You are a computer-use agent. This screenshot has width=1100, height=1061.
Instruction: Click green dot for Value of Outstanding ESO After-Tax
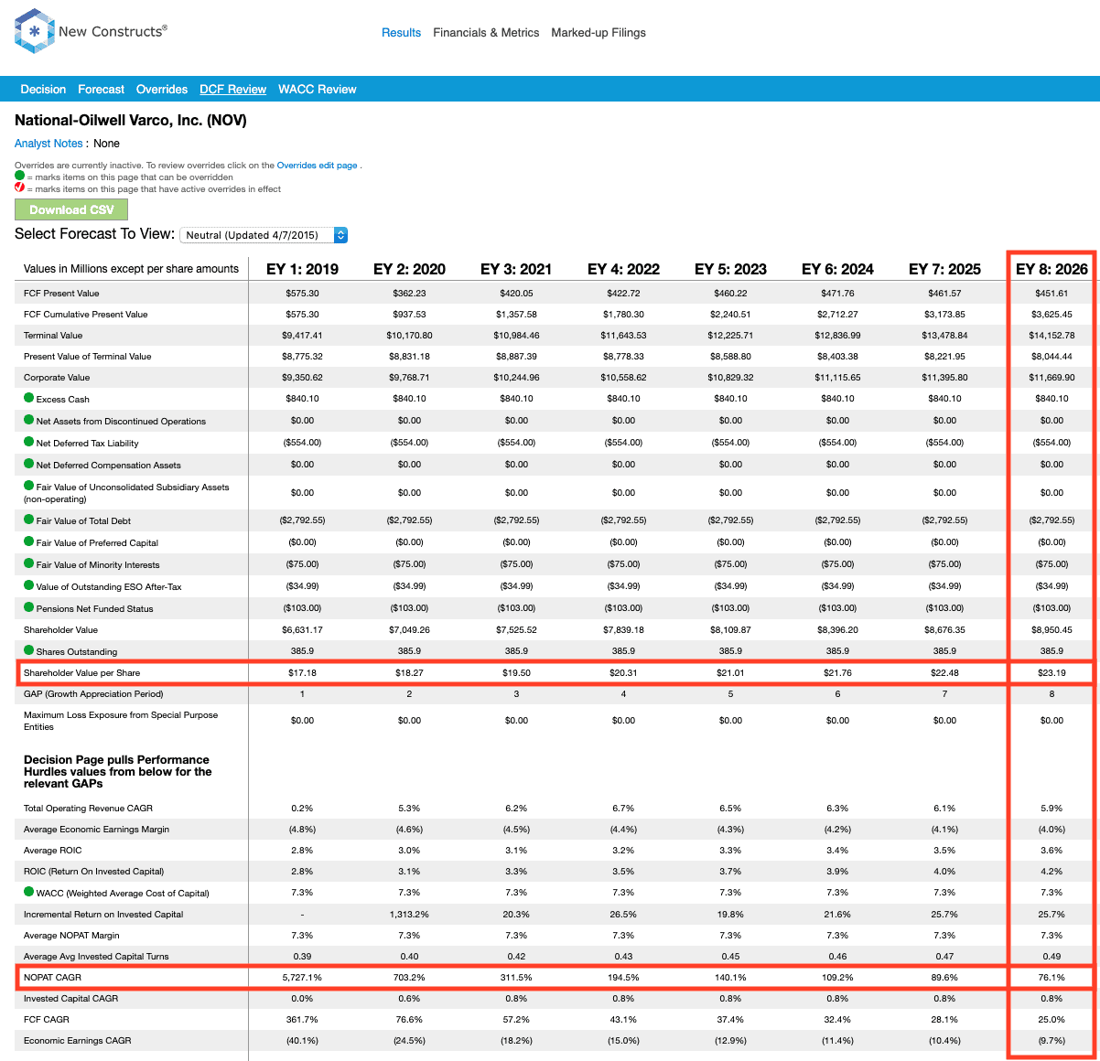pyautogui.click(x=29, y=585)
